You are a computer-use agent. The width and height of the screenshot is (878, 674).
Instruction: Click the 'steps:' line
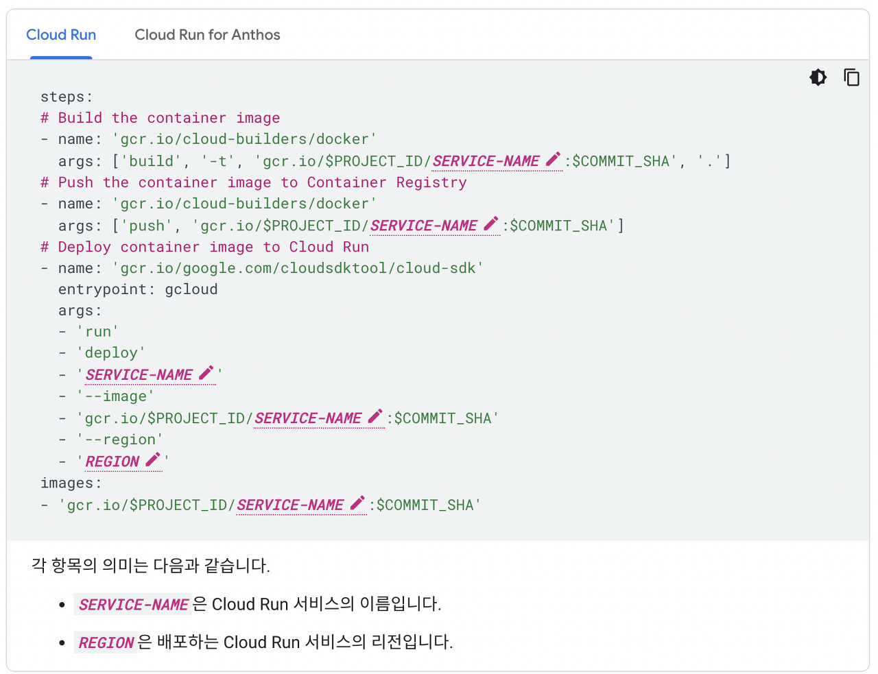tap(67, 97)
